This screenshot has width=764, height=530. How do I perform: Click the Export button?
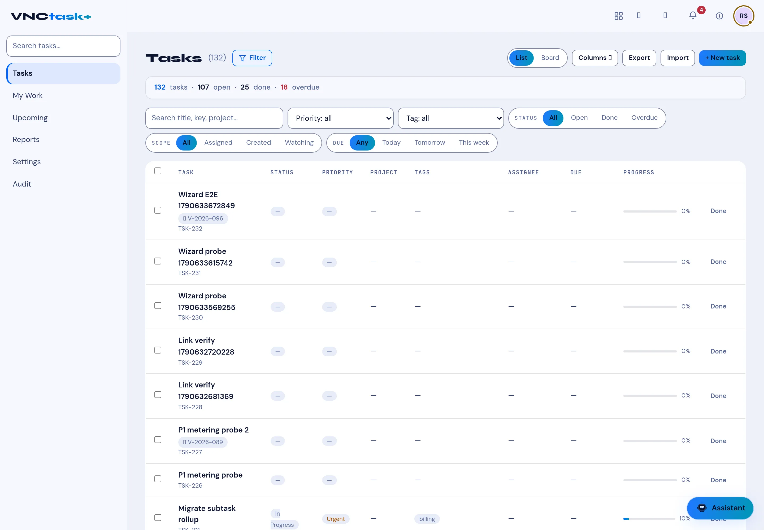pos(639,58)
